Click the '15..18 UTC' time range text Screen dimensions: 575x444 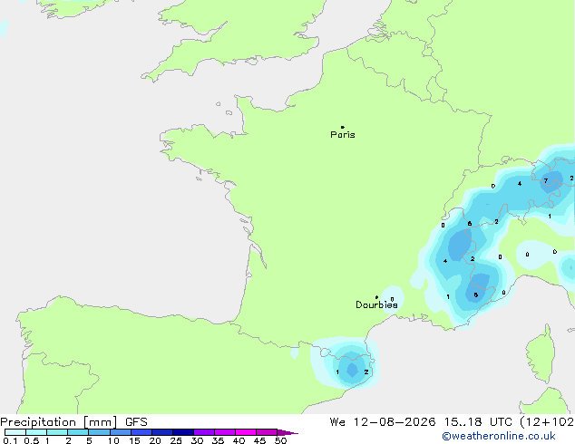tap(478, 422)
